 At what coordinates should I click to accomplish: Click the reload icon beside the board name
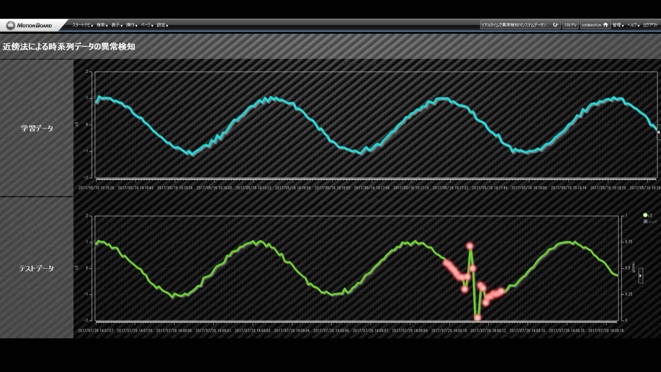[555, 25]
